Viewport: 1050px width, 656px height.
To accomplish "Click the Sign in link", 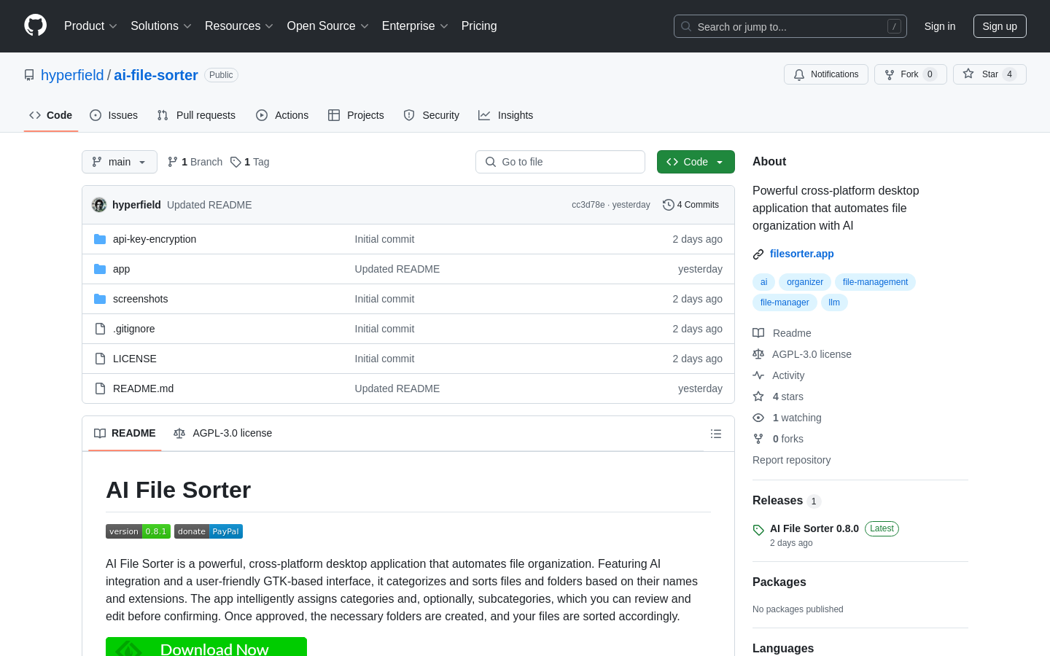I will [940, 26].
